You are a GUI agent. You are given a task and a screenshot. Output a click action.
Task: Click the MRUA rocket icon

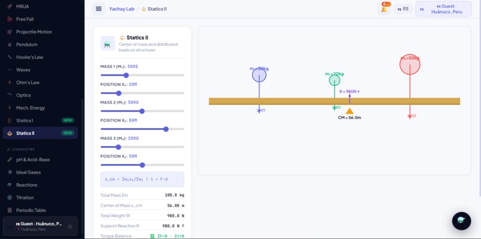(x=10, y=7)
